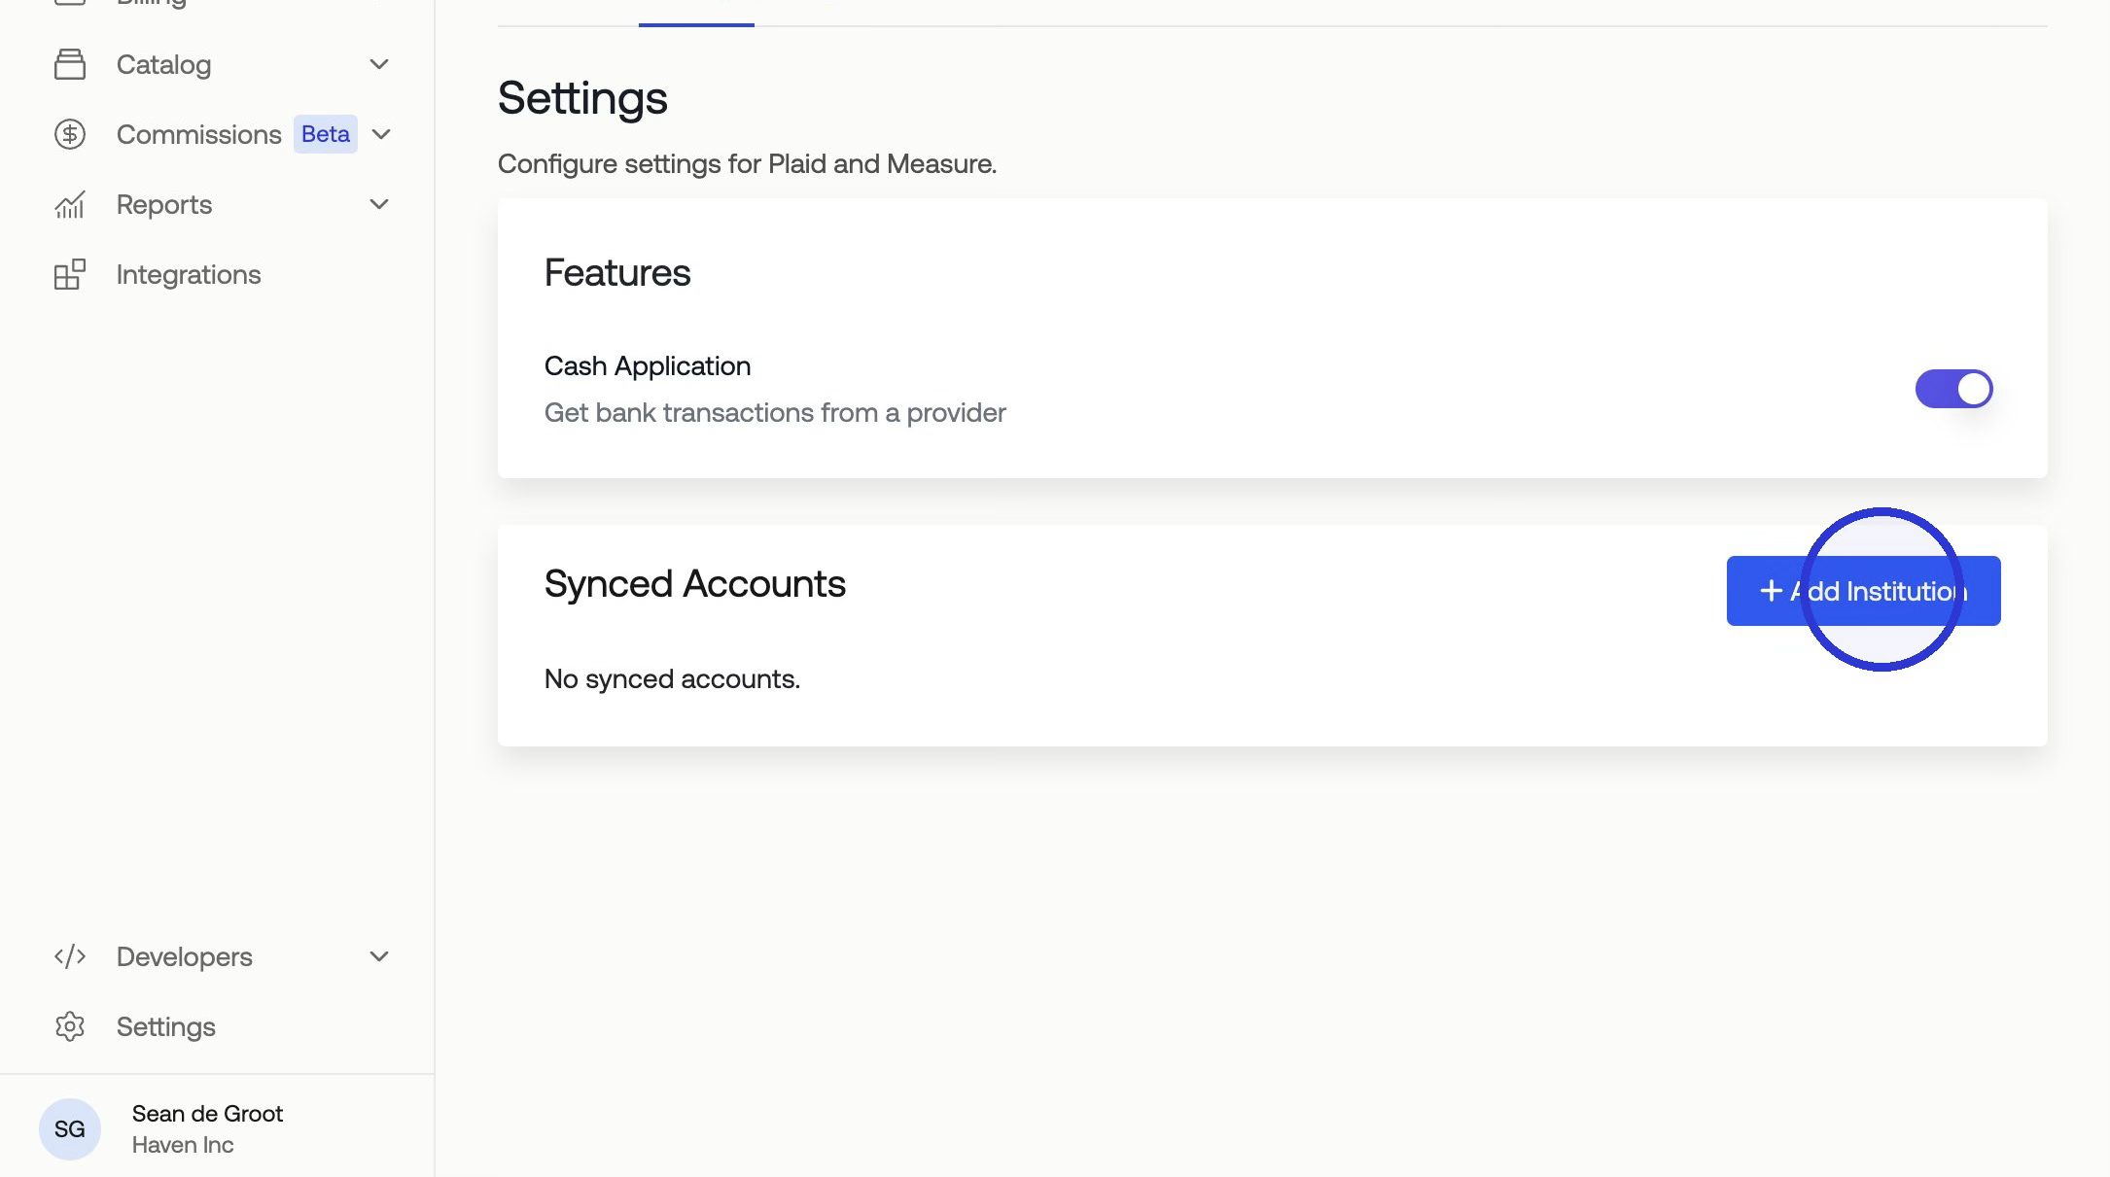The image size is (2110, 1177).
Task: Click the Add Institution button
Action: [x=1863, y=591]
